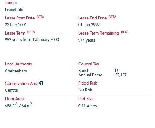Screen dimensions: 155x128
Task: Click the Leasehold tenure value
Action: click(x=14, y=10)
